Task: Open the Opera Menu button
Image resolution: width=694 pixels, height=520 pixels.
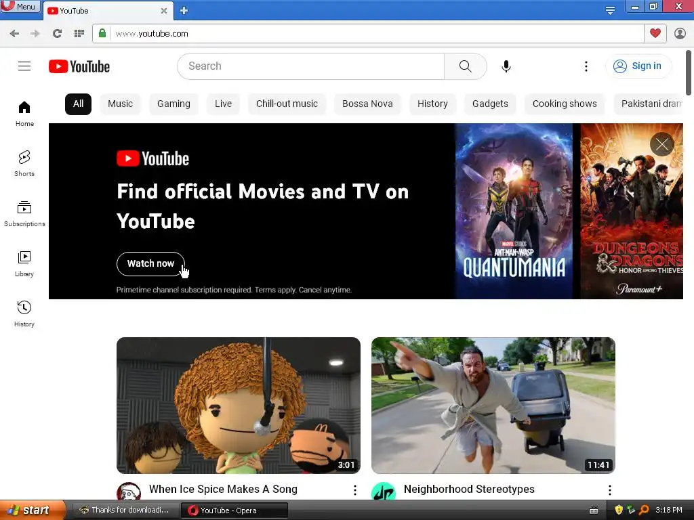Action: pos(20,7)
